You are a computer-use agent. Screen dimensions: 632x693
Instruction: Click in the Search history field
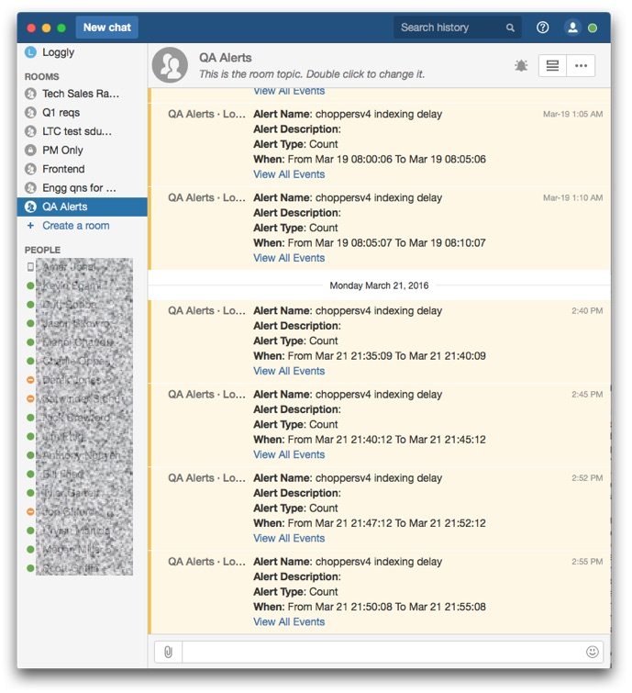click(449, 28)
